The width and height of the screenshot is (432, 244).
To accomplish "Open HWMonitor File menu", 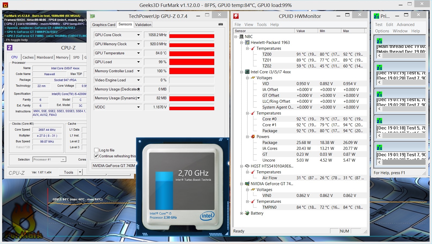I will pos(238,24).
